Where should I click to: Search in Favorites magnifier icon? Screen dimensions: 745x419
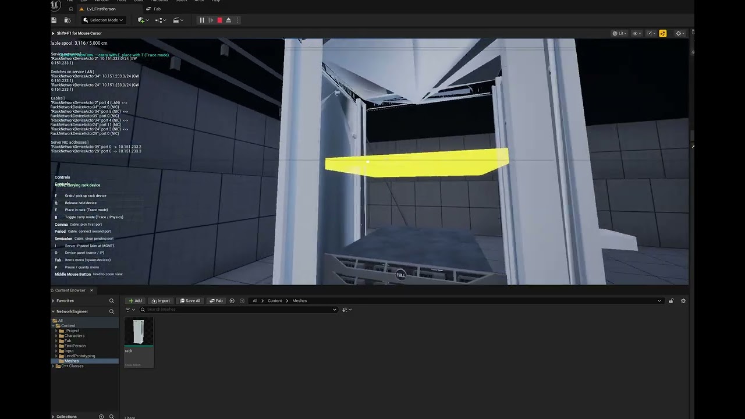click(112, 301)
